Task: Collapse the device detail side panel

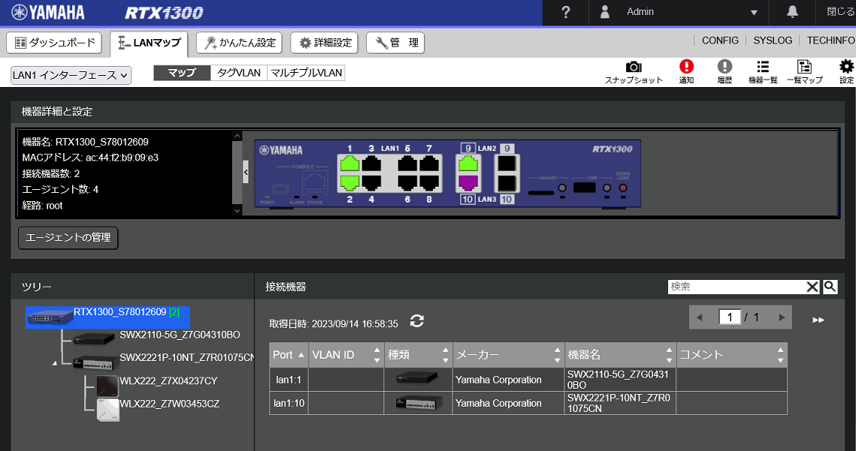Action: click(246, 172)
